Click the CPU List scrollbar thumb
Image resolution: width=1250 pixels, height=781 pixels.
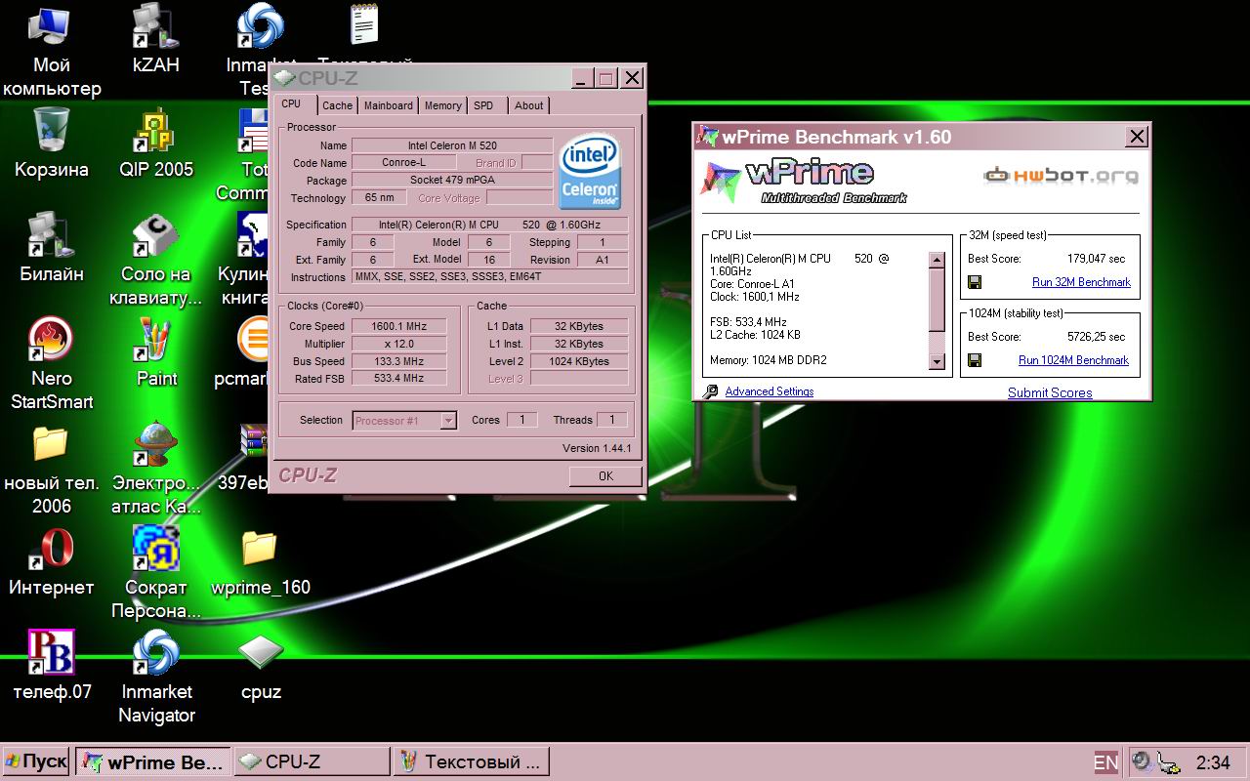click(937, 300)
